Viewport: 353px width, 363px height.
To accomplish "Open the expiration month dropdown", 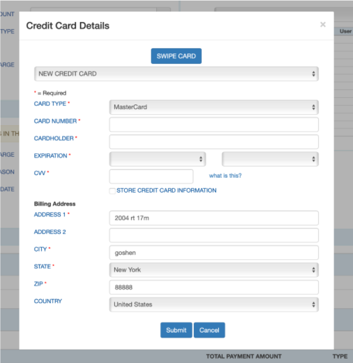I will [x=158, y=159].
